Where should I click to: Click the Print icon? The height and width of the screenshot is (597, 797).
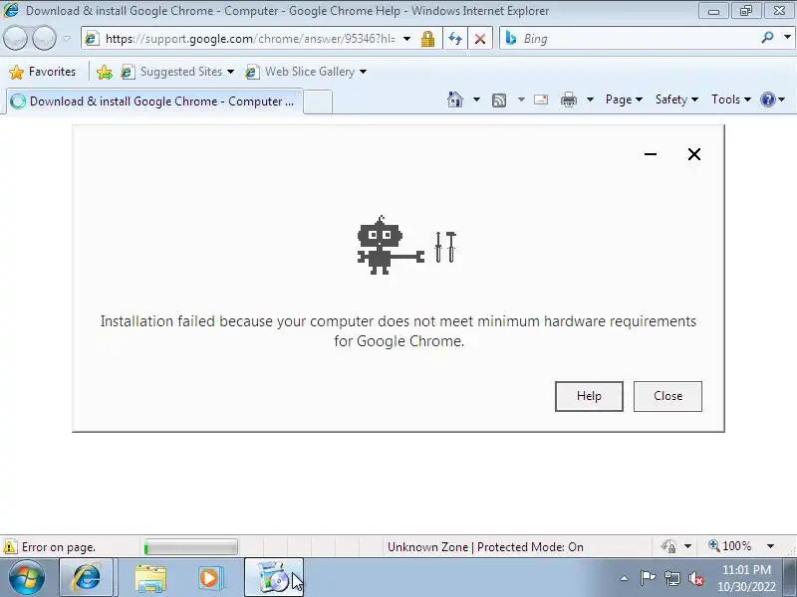(568, 99)
